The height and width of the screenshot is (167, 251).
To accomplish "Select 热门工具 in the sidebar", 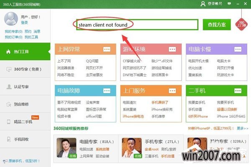I will [25, 51].
